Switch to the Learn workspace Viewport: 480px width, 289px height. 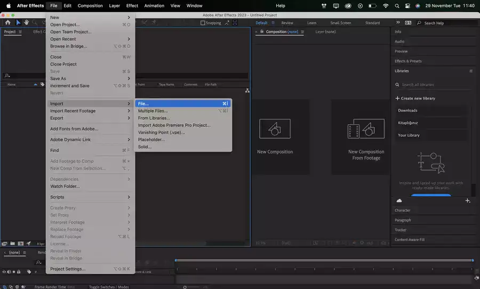(x=311, y=22)
